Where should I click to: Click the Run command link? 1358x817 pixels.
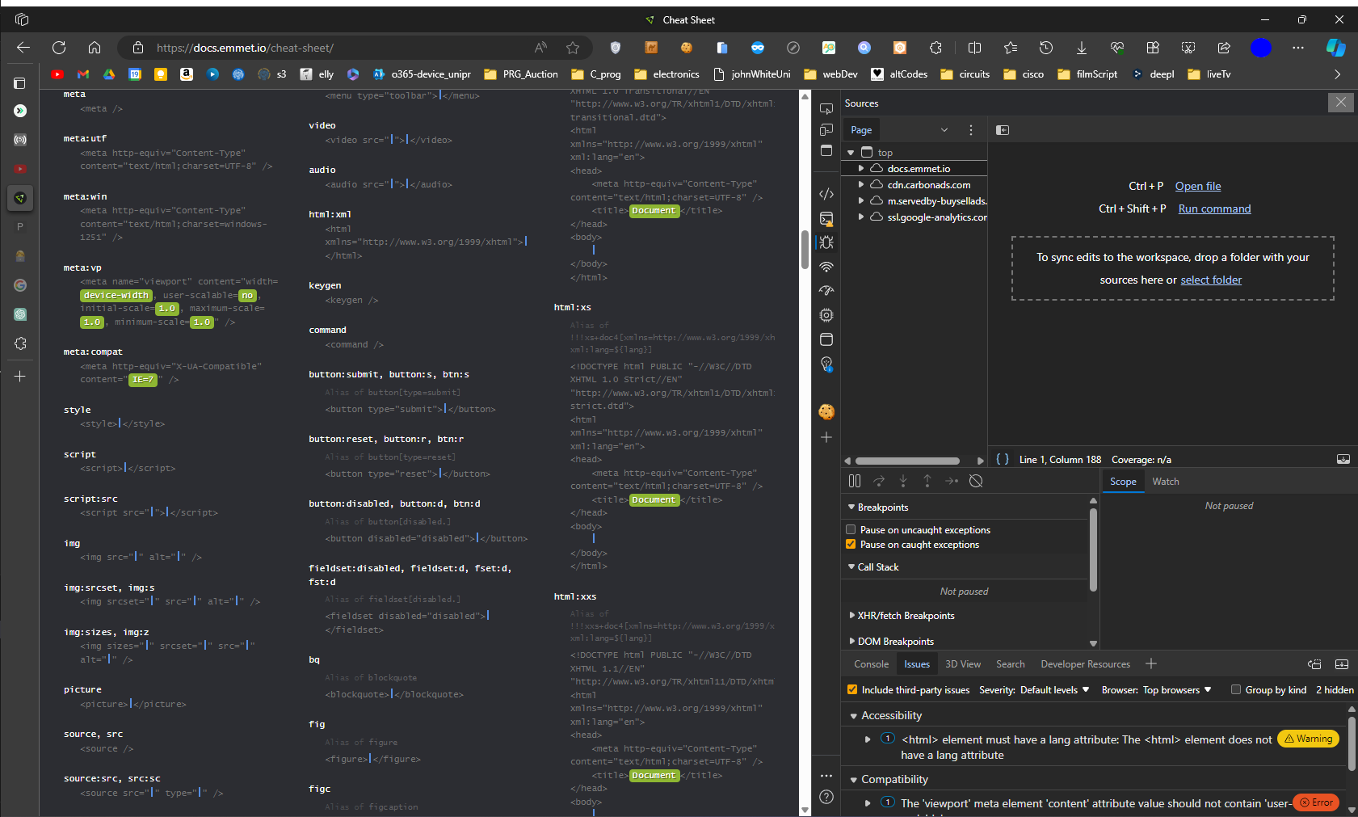click(x=1214, y=208)
